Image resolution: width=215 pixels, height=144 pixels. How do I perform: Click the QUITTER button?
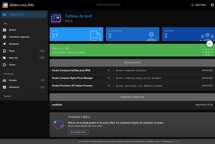pos(198,5)
